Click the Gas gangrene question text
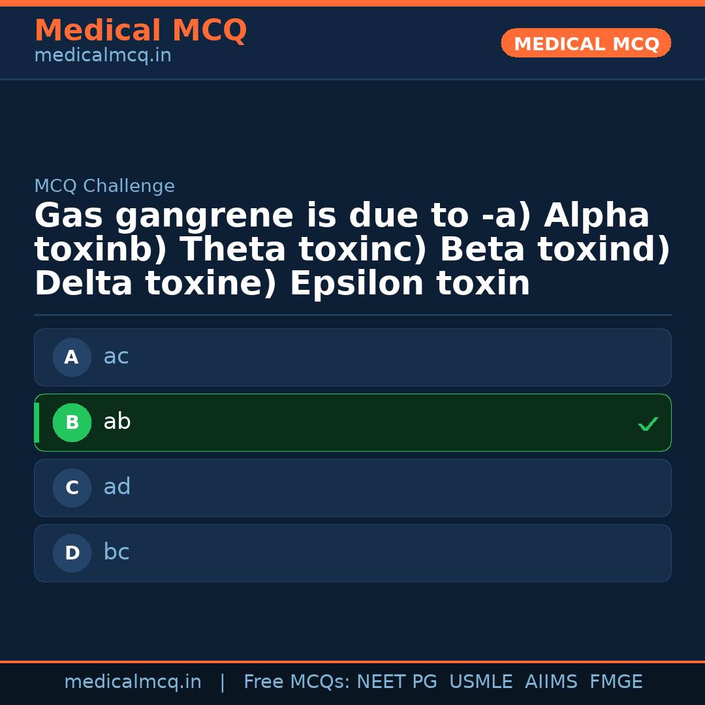The image size is (705, 705). 352,250
